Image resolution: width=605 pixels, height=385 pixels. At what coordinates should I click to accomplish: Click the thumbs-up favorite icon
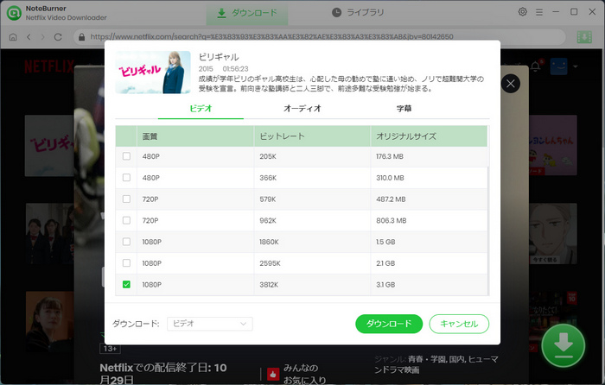pyautogui.click(x=273, y=374)
